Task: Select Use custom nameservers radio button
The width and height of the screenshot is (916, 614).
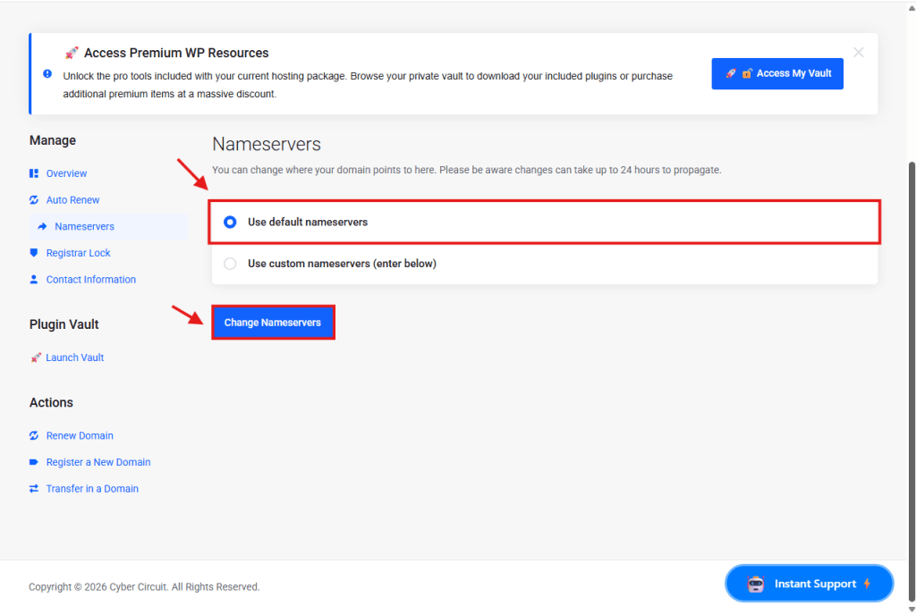Action: click(x=230, y=264)
